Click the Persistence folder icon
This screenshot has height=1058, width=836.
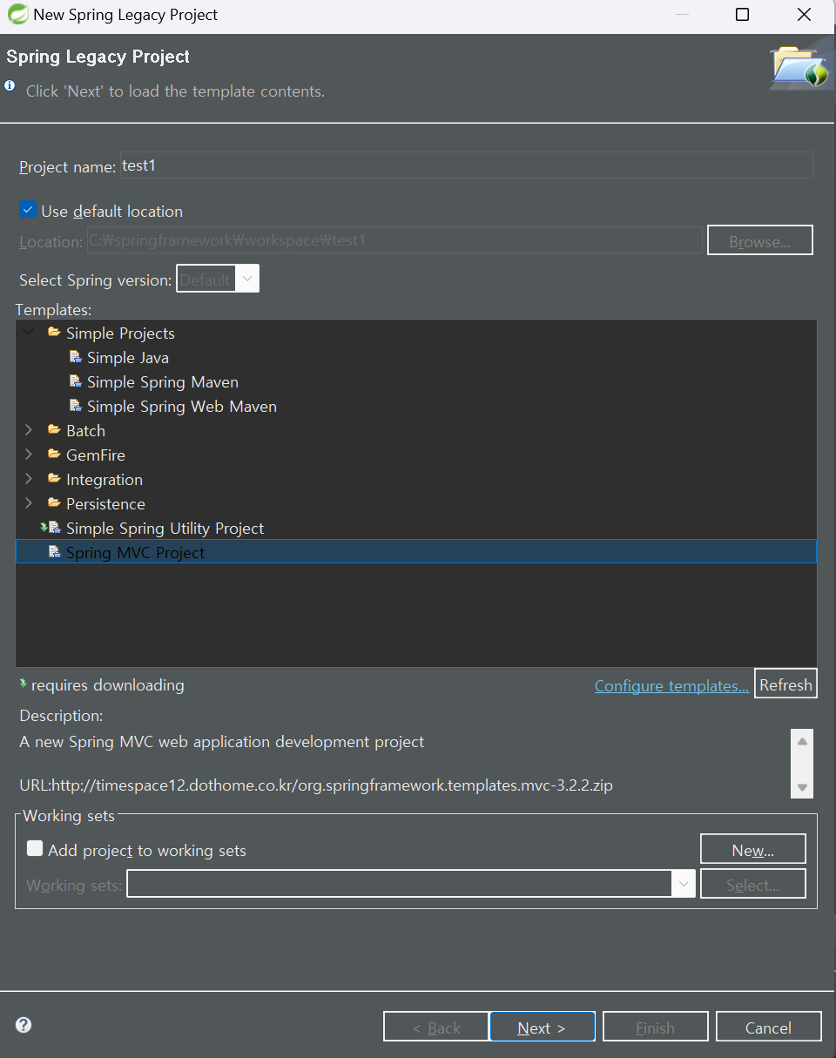pyautogui.click(x=54, y=503)
